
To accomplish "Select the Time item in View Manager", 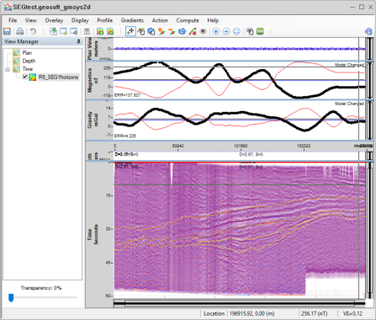I will coord(28,69).
